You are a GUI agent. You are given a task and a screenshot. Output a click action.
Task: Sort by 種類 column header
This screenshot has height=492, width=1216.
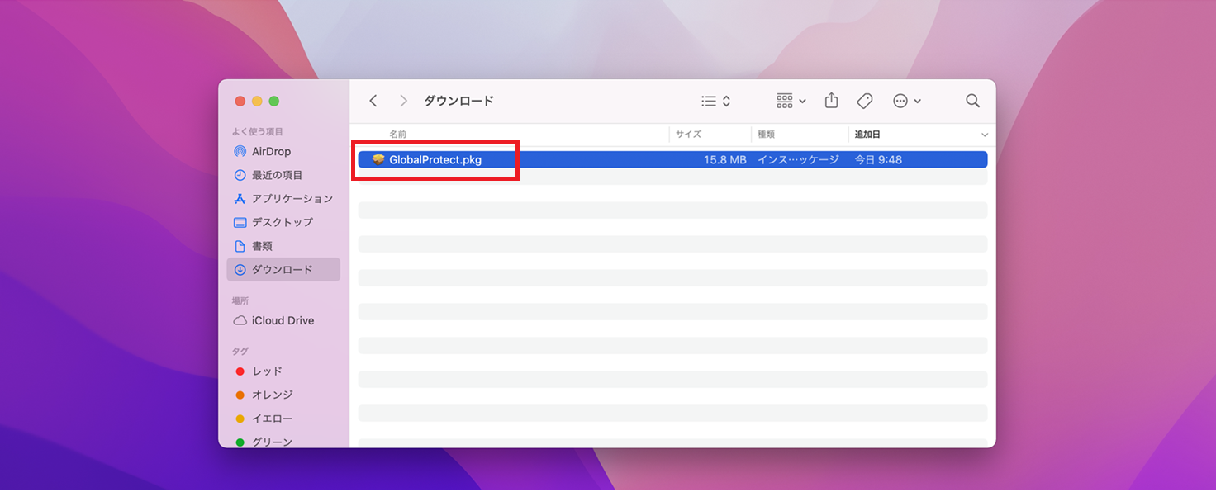pyautogui.click(x=766, y=134)
